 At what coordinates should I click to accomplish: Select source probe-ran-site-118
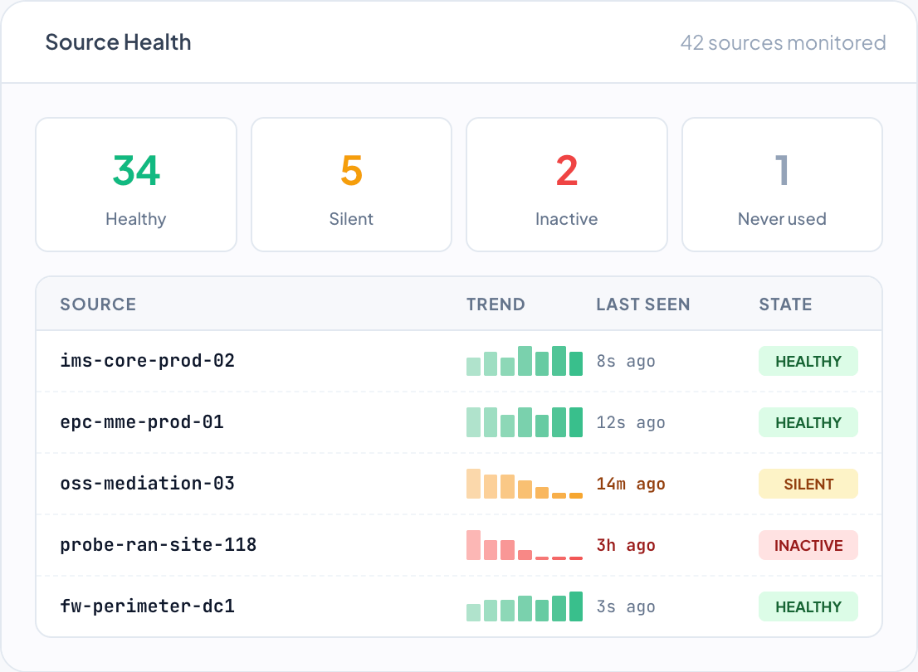click(x=158, y=545)
